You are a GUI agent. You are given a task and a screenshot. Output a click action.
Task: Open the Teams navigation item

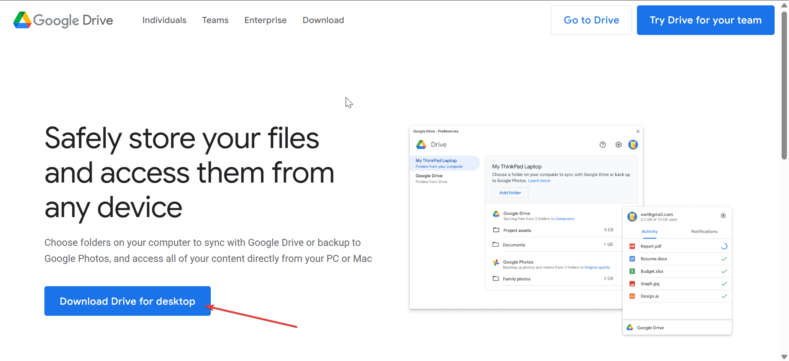pos(215,20)
